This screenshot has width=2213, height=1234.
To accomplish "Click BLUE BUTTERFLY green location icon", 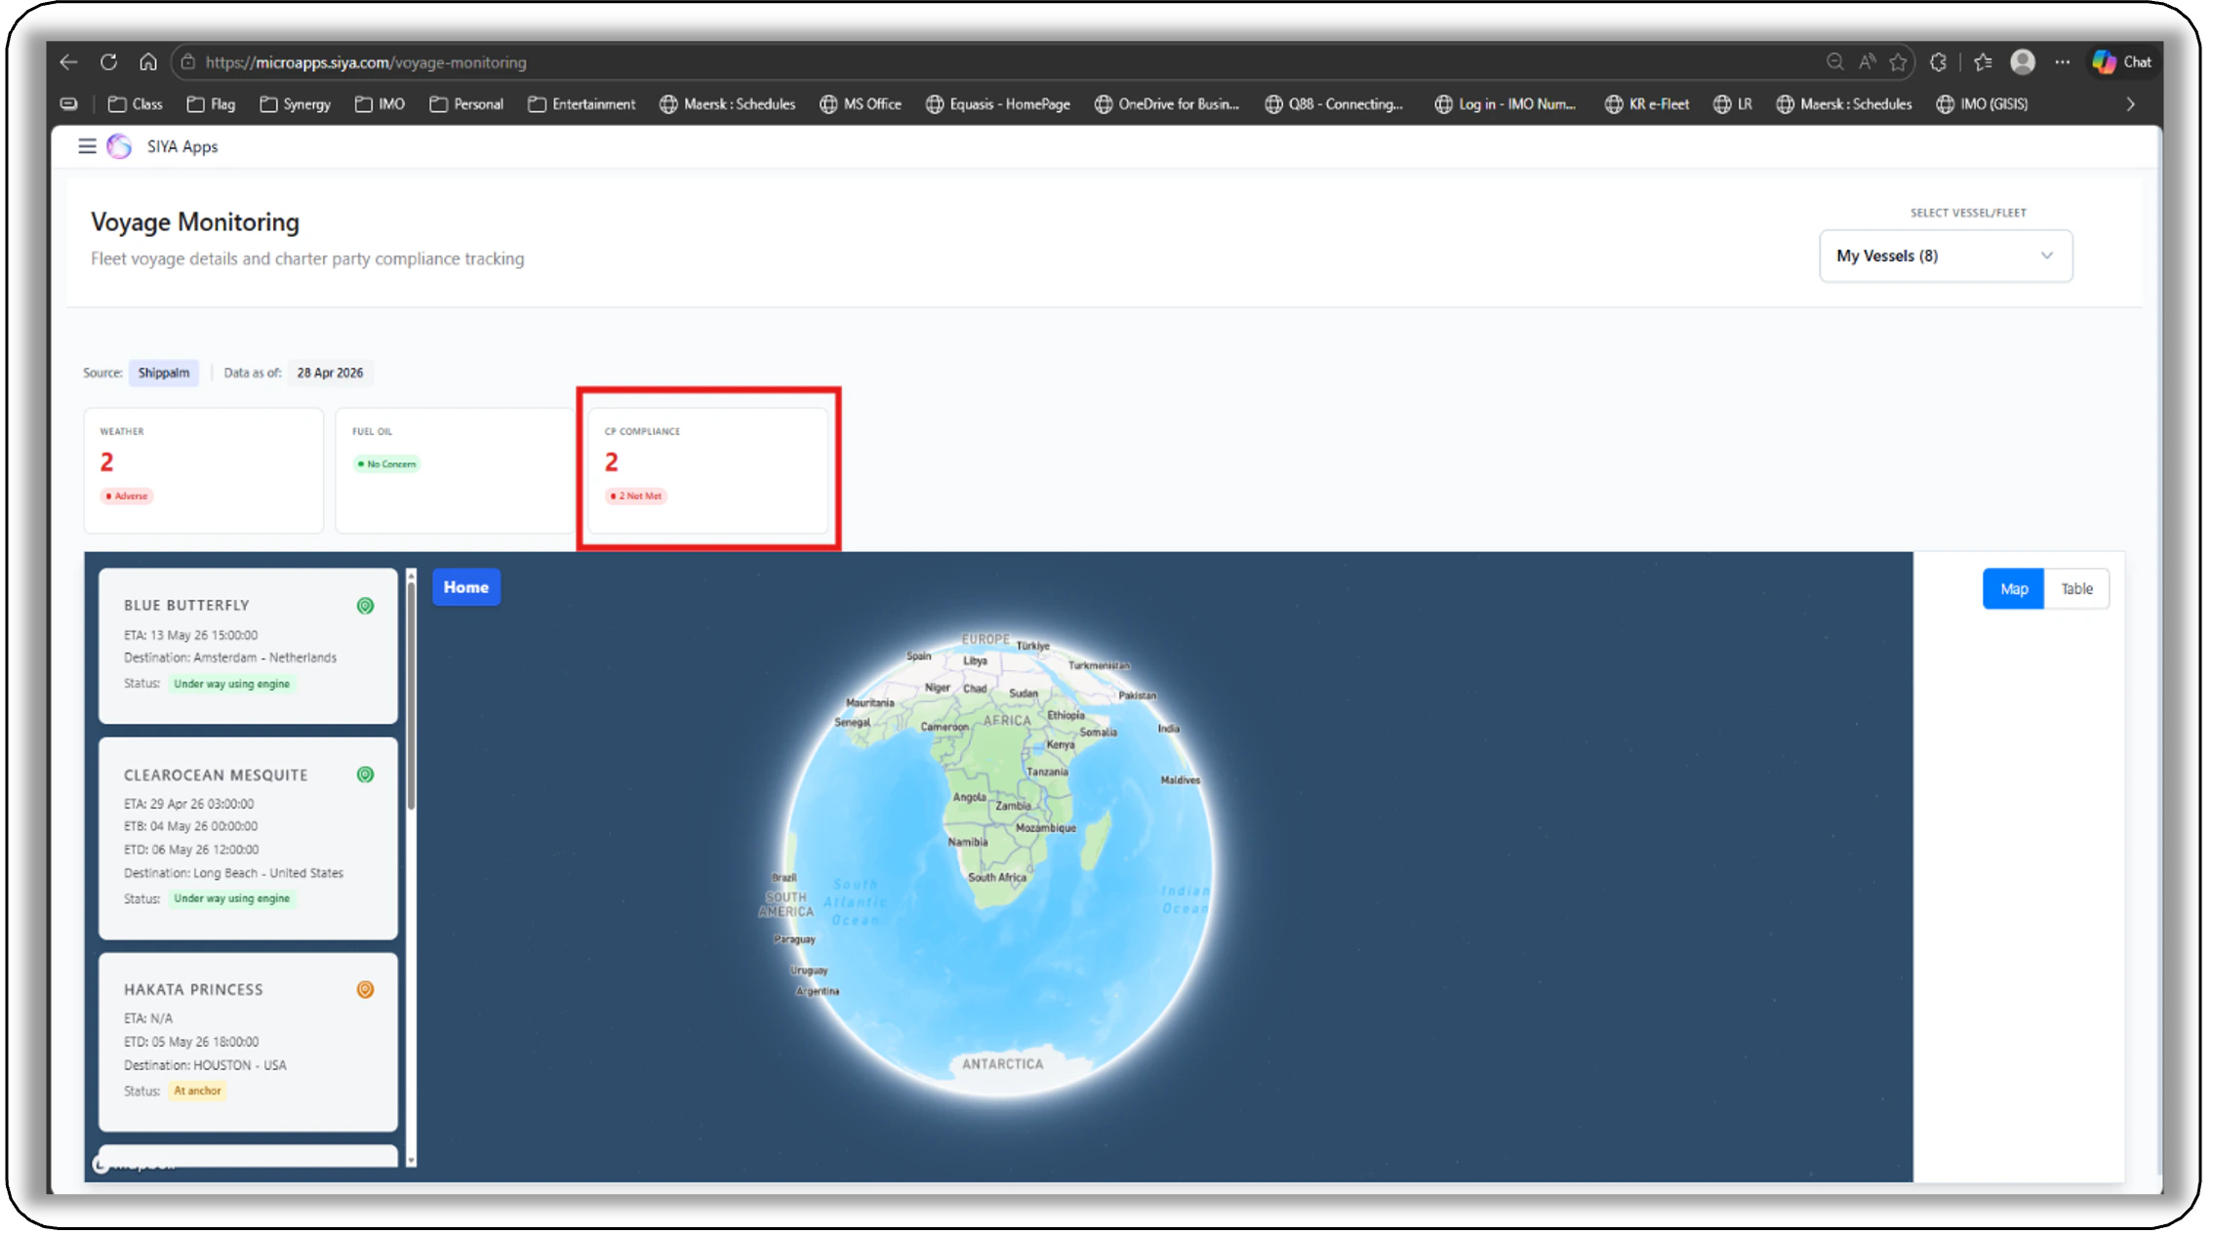I will coord(365,606).
